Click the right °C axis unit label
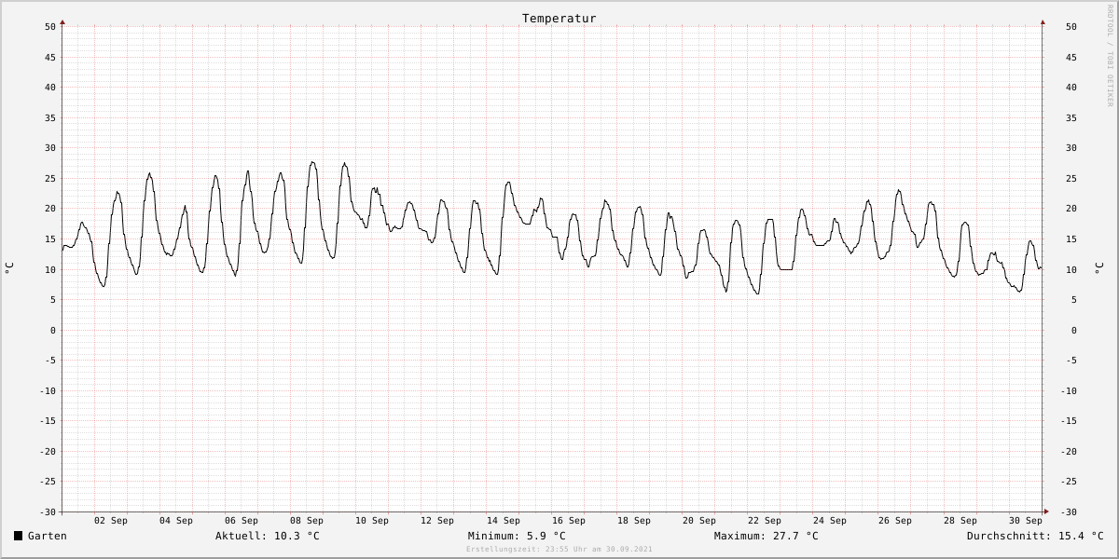The width and height of the screenshot is (1119, 559). tap(1099, 267)
